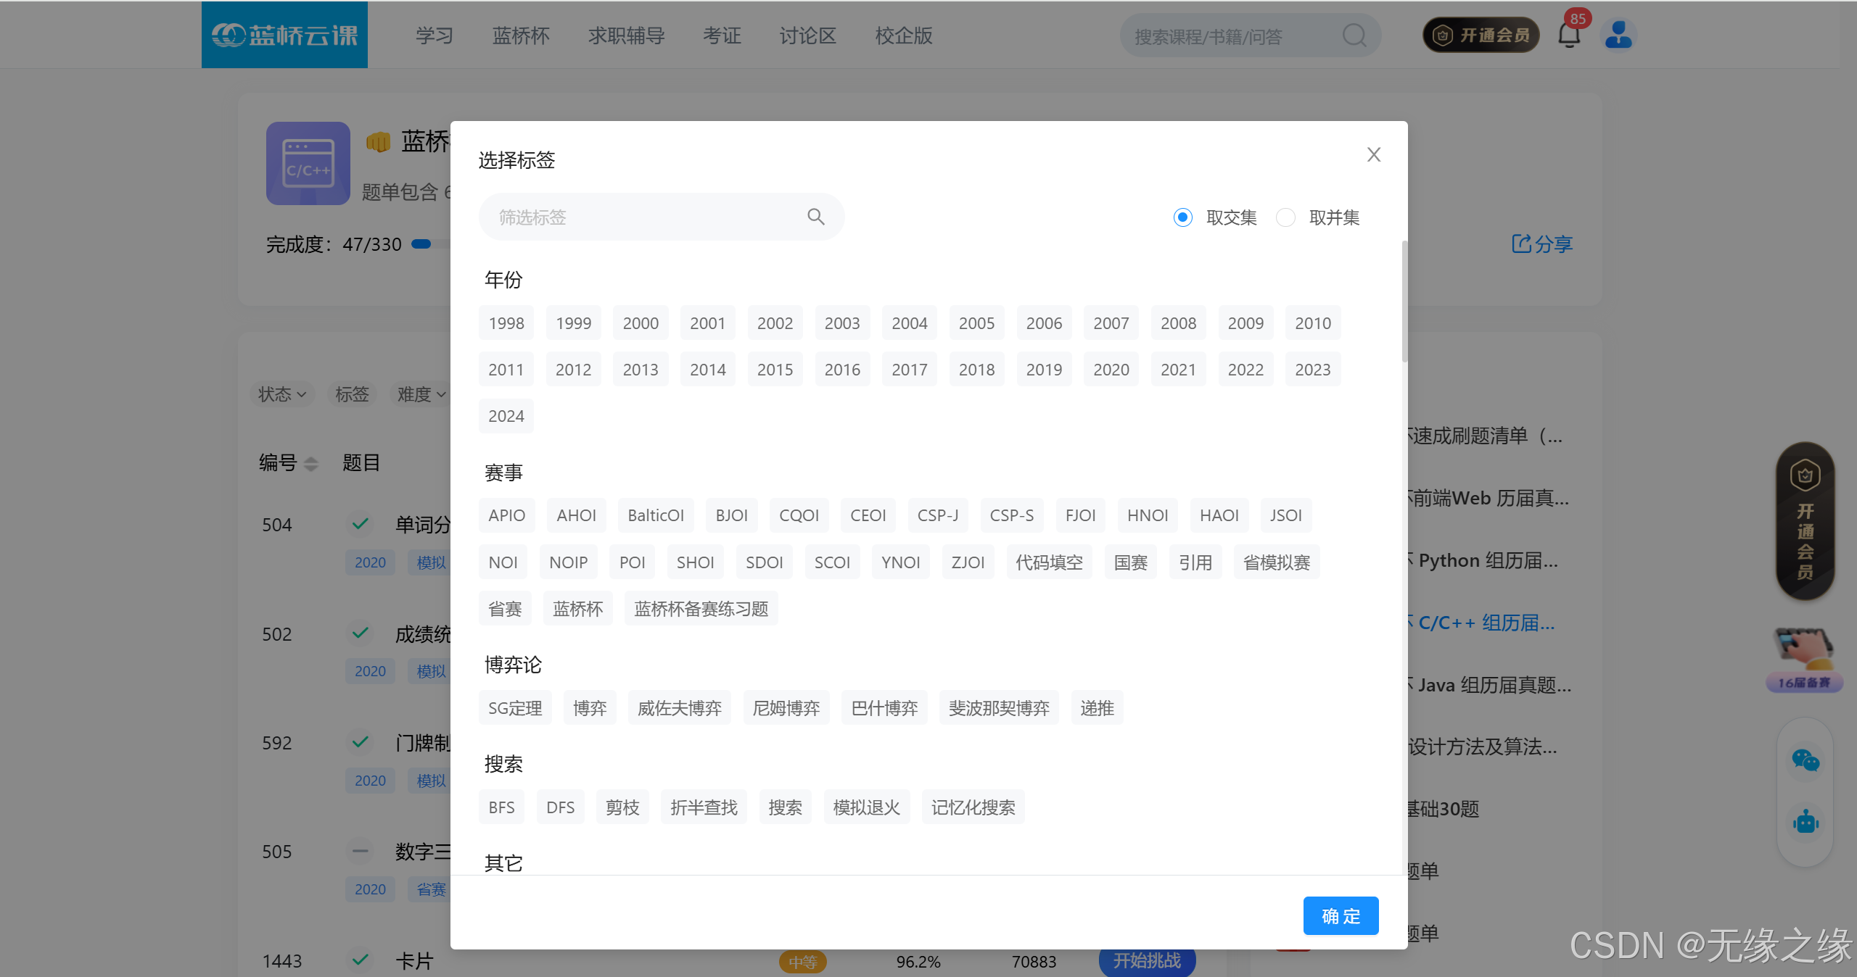
Task: Open the user avatar profile icon
Action: pyautogui.click(x=1618, y=35)
